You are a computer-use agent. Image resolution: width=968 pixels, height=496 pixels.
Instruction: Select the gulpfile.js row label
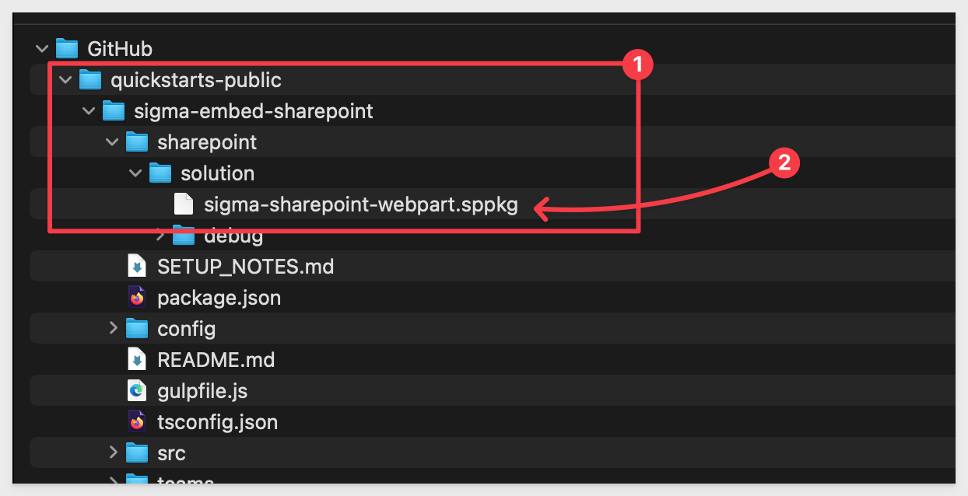point(202,391)
